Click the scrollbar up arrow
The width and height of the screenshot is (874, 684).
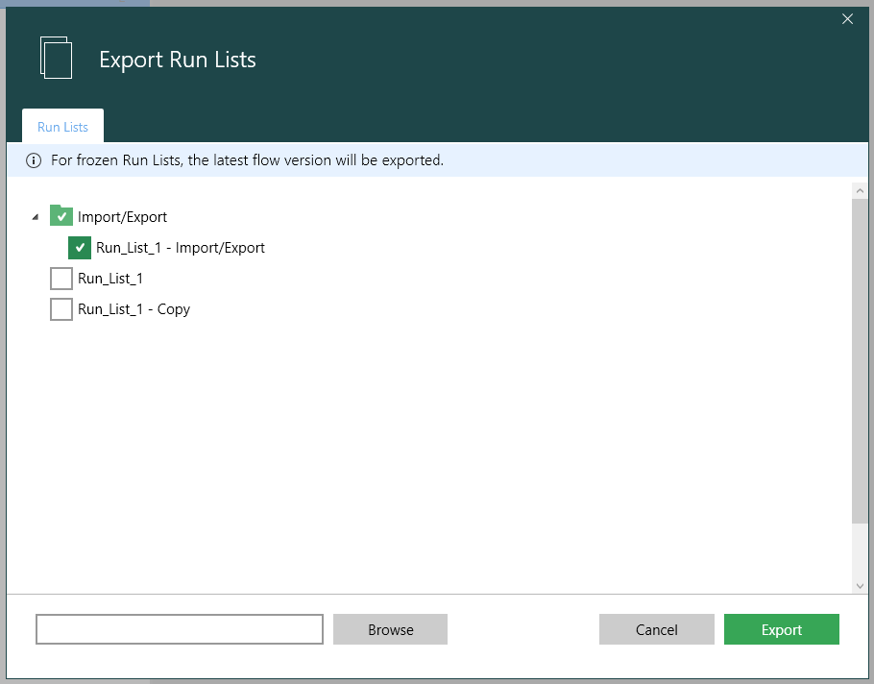pos(860,189)
